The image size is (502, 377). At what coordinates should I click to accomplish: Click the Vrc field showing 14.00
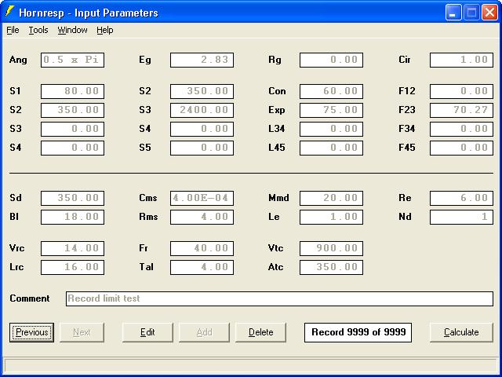click(x=72, y=248)
